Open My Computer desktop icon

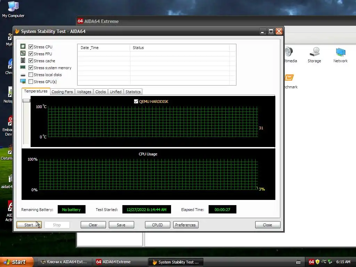(13, 9)
